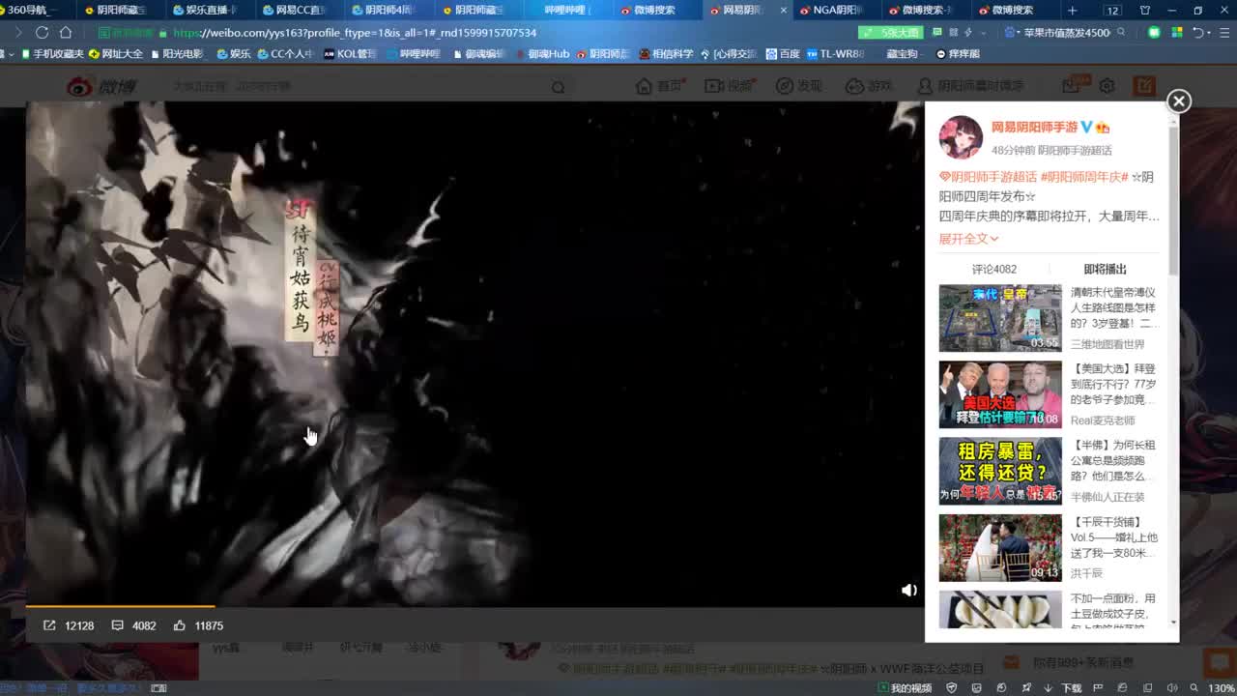Open the KOL管理 bookmark

[x=349, y=53]
